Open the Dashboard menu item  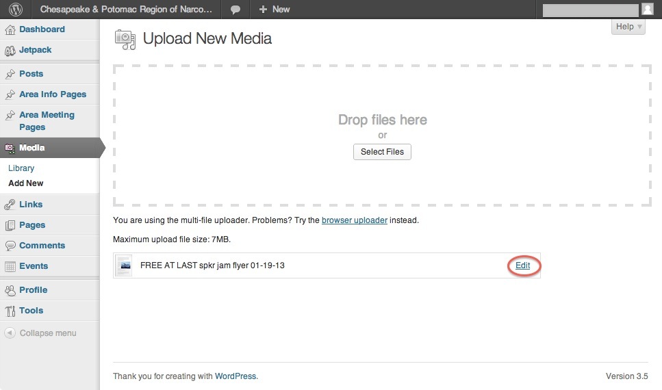pos(42,29)
